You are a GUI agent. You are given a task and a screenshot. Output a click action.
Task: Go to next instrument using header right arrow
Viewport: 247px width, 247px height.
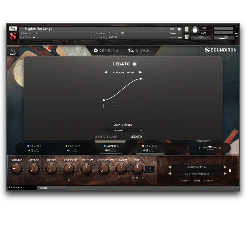pos(165,29)
